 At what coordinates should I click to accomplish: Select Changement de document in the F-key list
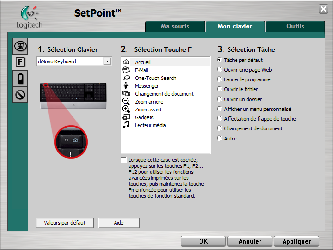coord(165,94)
